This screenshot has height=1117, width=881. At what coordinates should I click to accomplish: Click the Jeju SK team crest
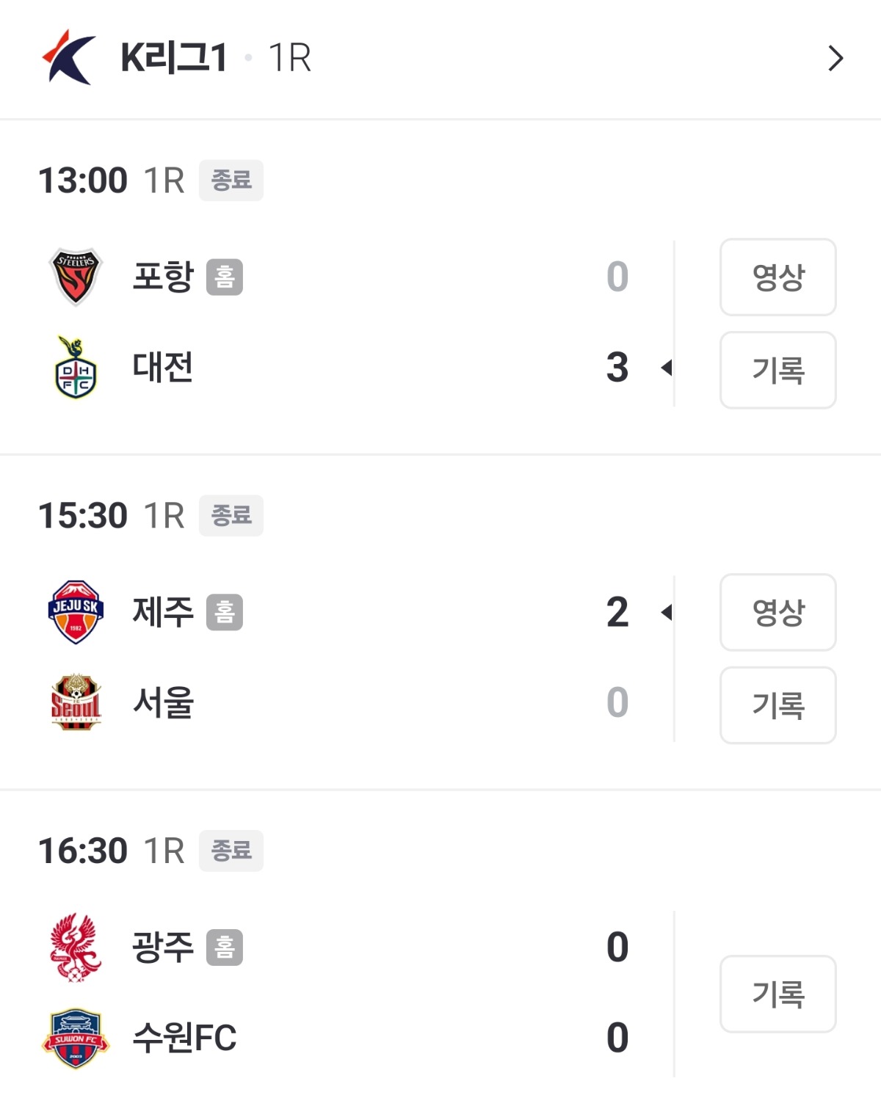(76, 612)
